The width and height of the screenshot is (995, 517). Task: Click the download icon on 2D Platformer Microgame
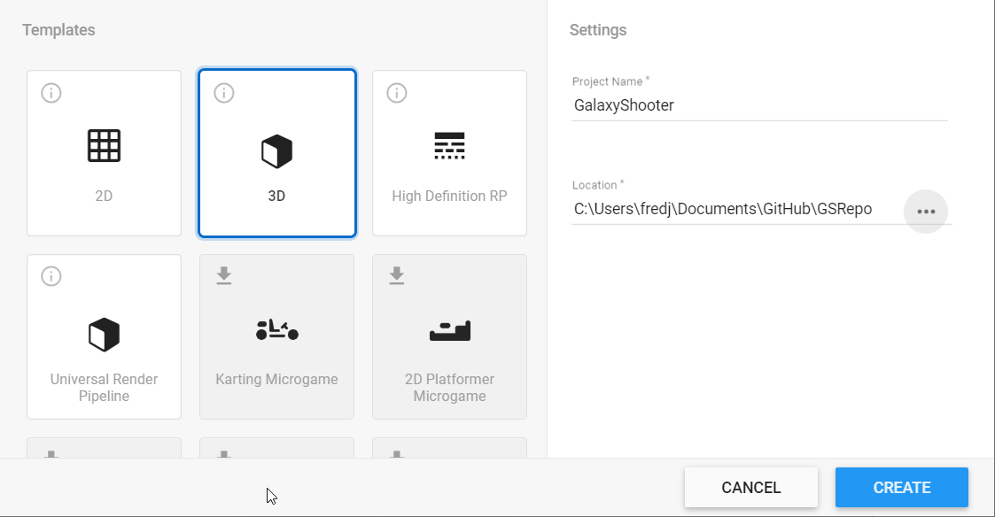point(396,275)
